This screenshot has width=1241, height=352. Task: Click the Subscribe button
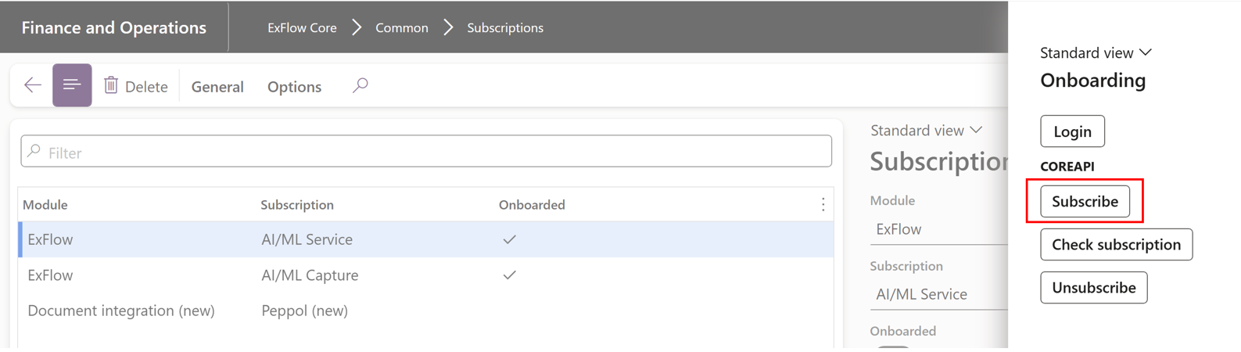coord(1084,202)
